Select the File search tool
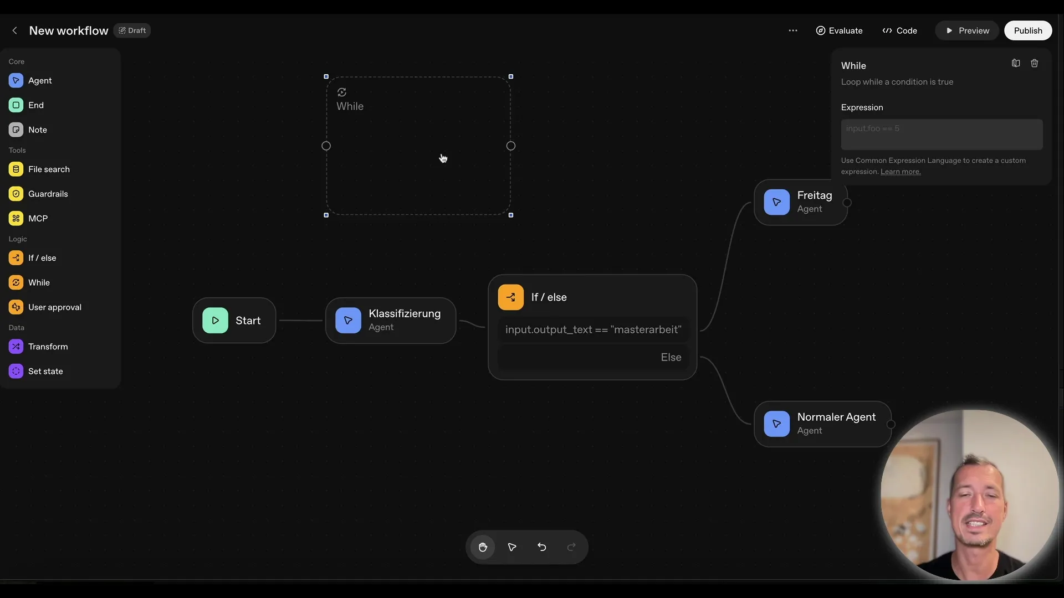1064x598 pixels. [49, 169]
